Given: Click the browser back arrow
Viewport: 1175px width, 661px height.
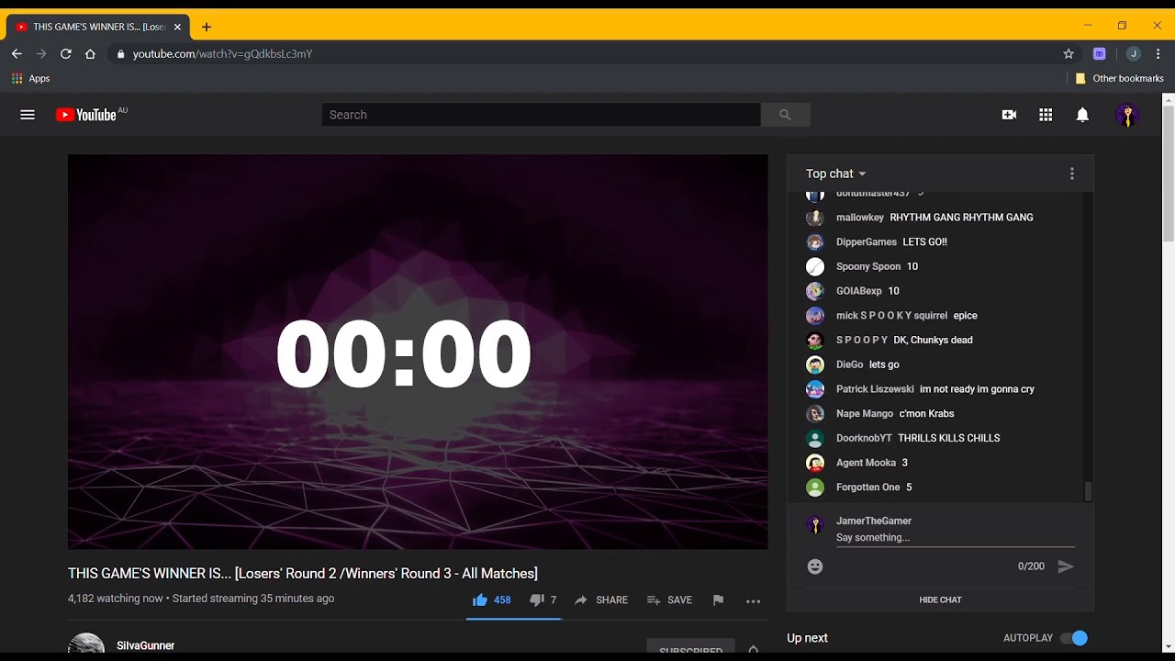Looking at the screenshot, I should (17, 54).
